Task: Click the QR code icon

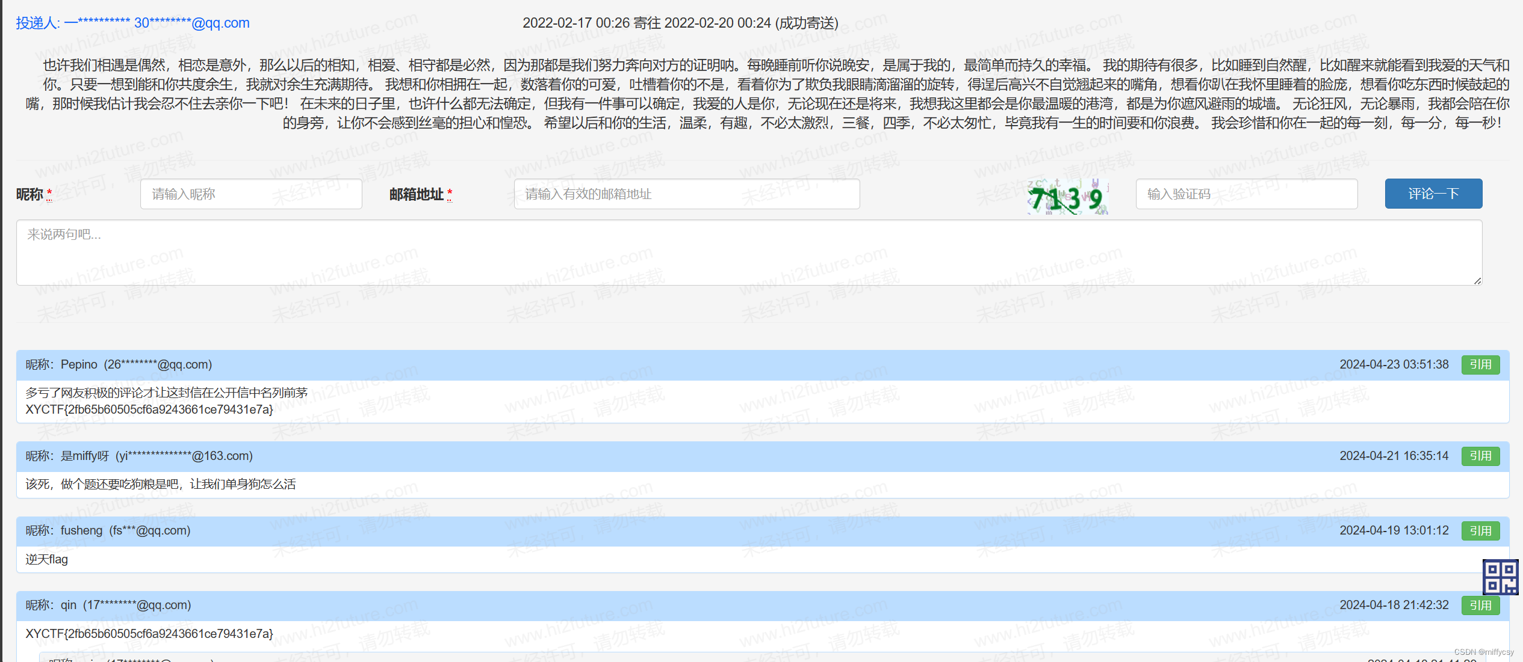Action: 1500,577
